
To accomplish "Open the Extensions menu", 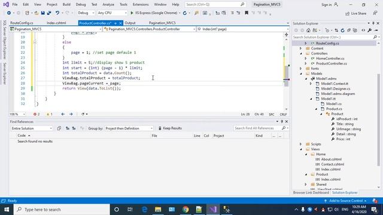I will click(x=141, y=4).
